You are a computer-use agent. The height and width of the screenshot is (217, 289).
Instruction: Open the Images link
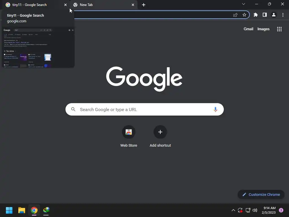pos(263,29)
